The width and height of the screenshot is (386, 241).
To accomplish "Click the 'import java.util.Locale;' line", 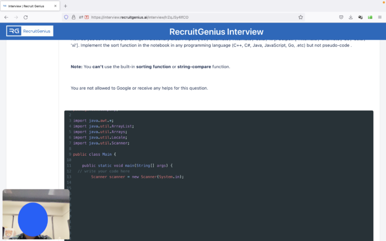I will 100,138.
